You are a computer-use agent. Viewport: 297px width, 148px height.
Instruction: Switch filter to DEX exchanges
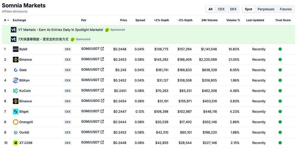click(233, 9)
